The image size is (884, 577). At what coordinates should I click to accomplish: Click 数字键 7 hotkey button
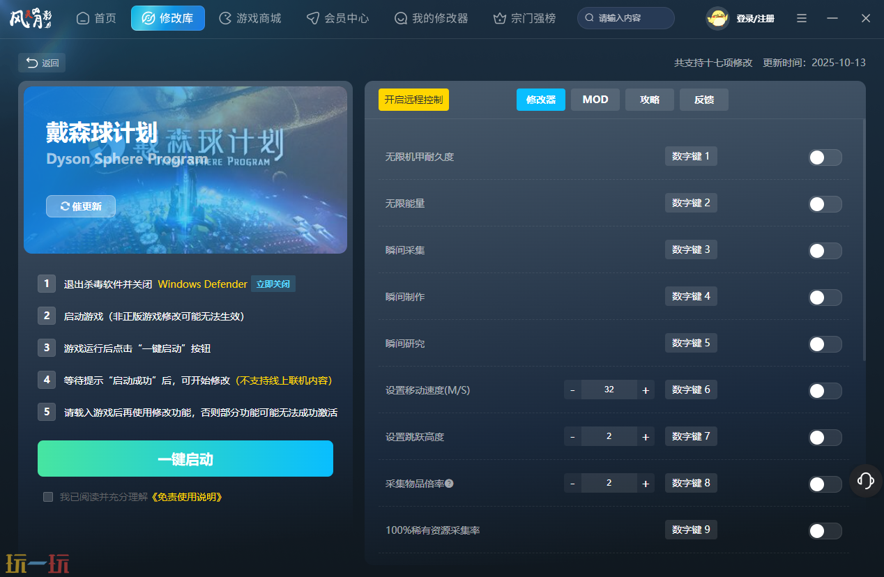coord(691,436)
